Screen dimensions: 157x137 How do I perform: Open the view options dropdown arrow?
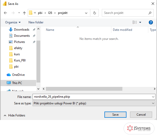tap(140, 22)
